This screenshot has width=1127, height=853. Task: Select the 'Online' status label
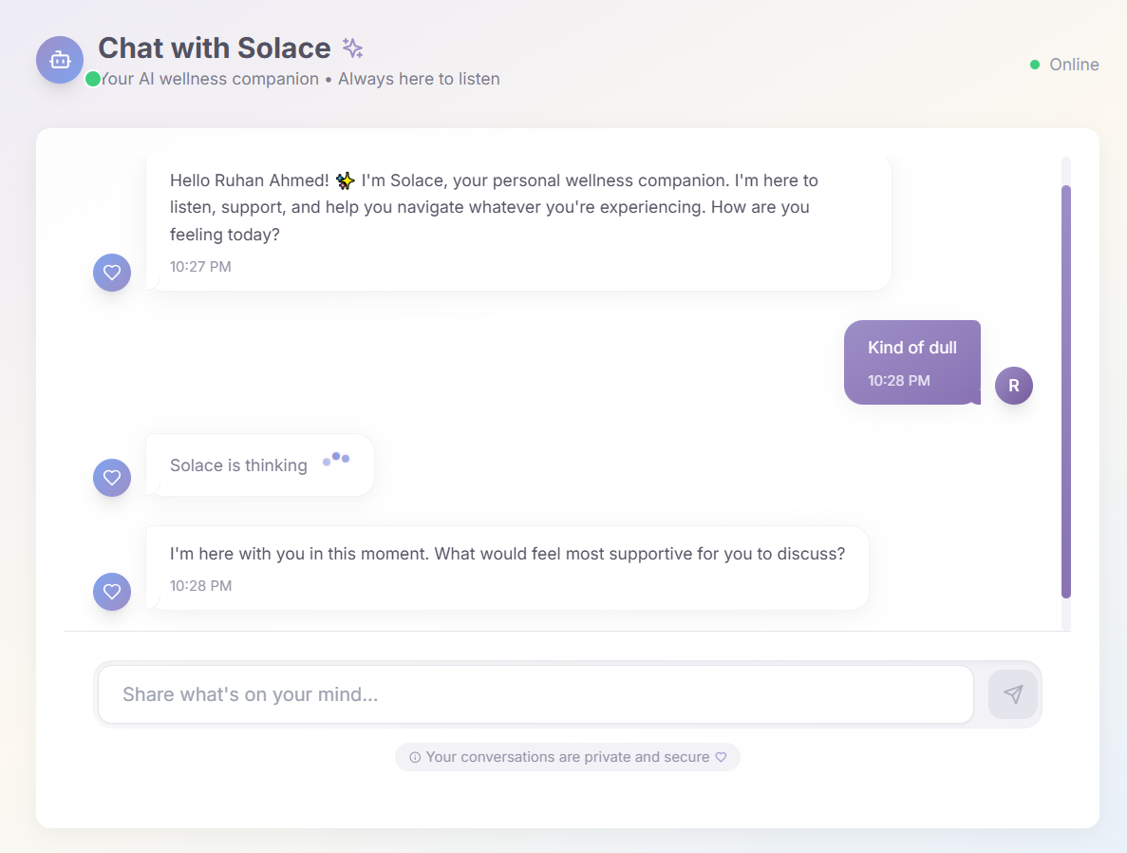[x=1074, y=65]
